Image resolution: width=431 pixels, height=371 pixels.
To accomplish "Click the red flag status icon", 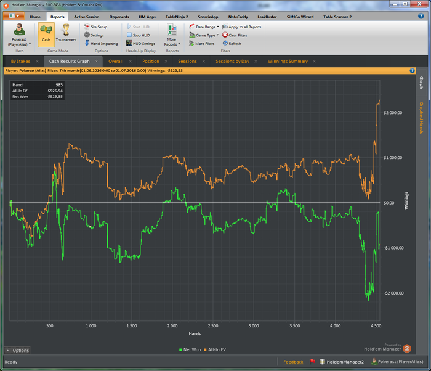I will pyautogui.click(x=312, y=361).
